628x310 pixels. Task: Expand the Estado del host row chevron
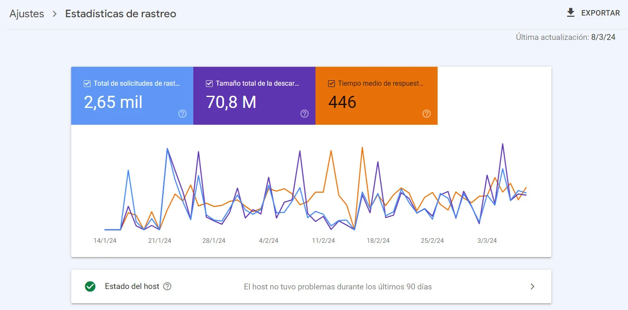(x=532, y=286)
